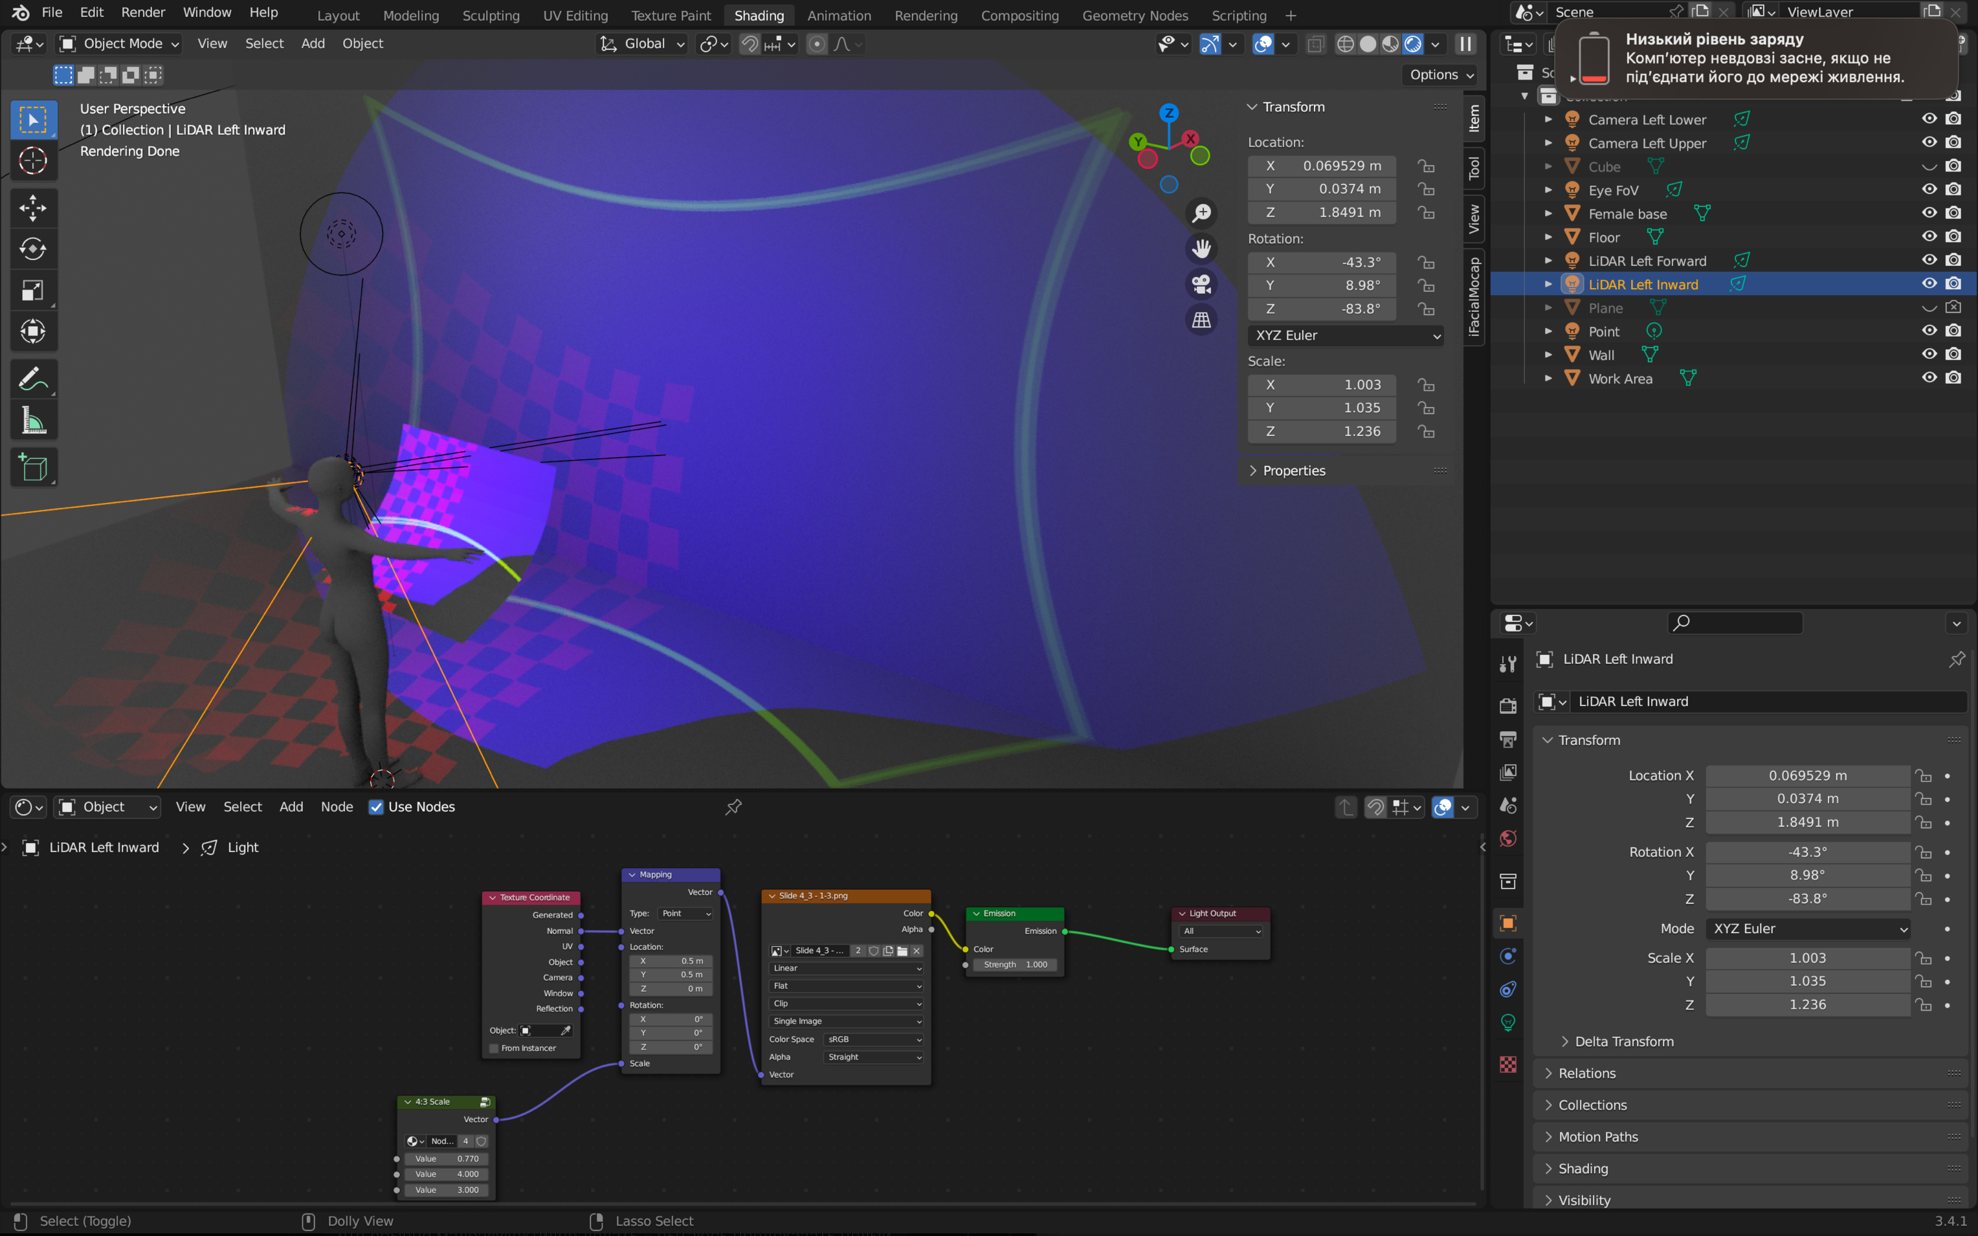Open the viewport Options button
1978x1236 pixels.
coord(1440,74)
